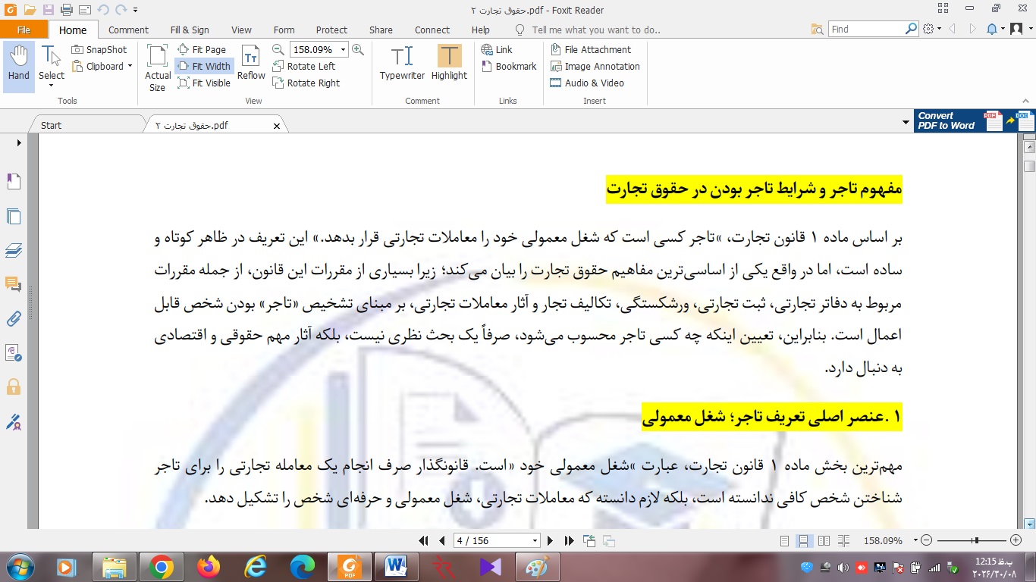Click Fit Page in View group
This screenshot has width=1036, height=582.
point(202,50)
